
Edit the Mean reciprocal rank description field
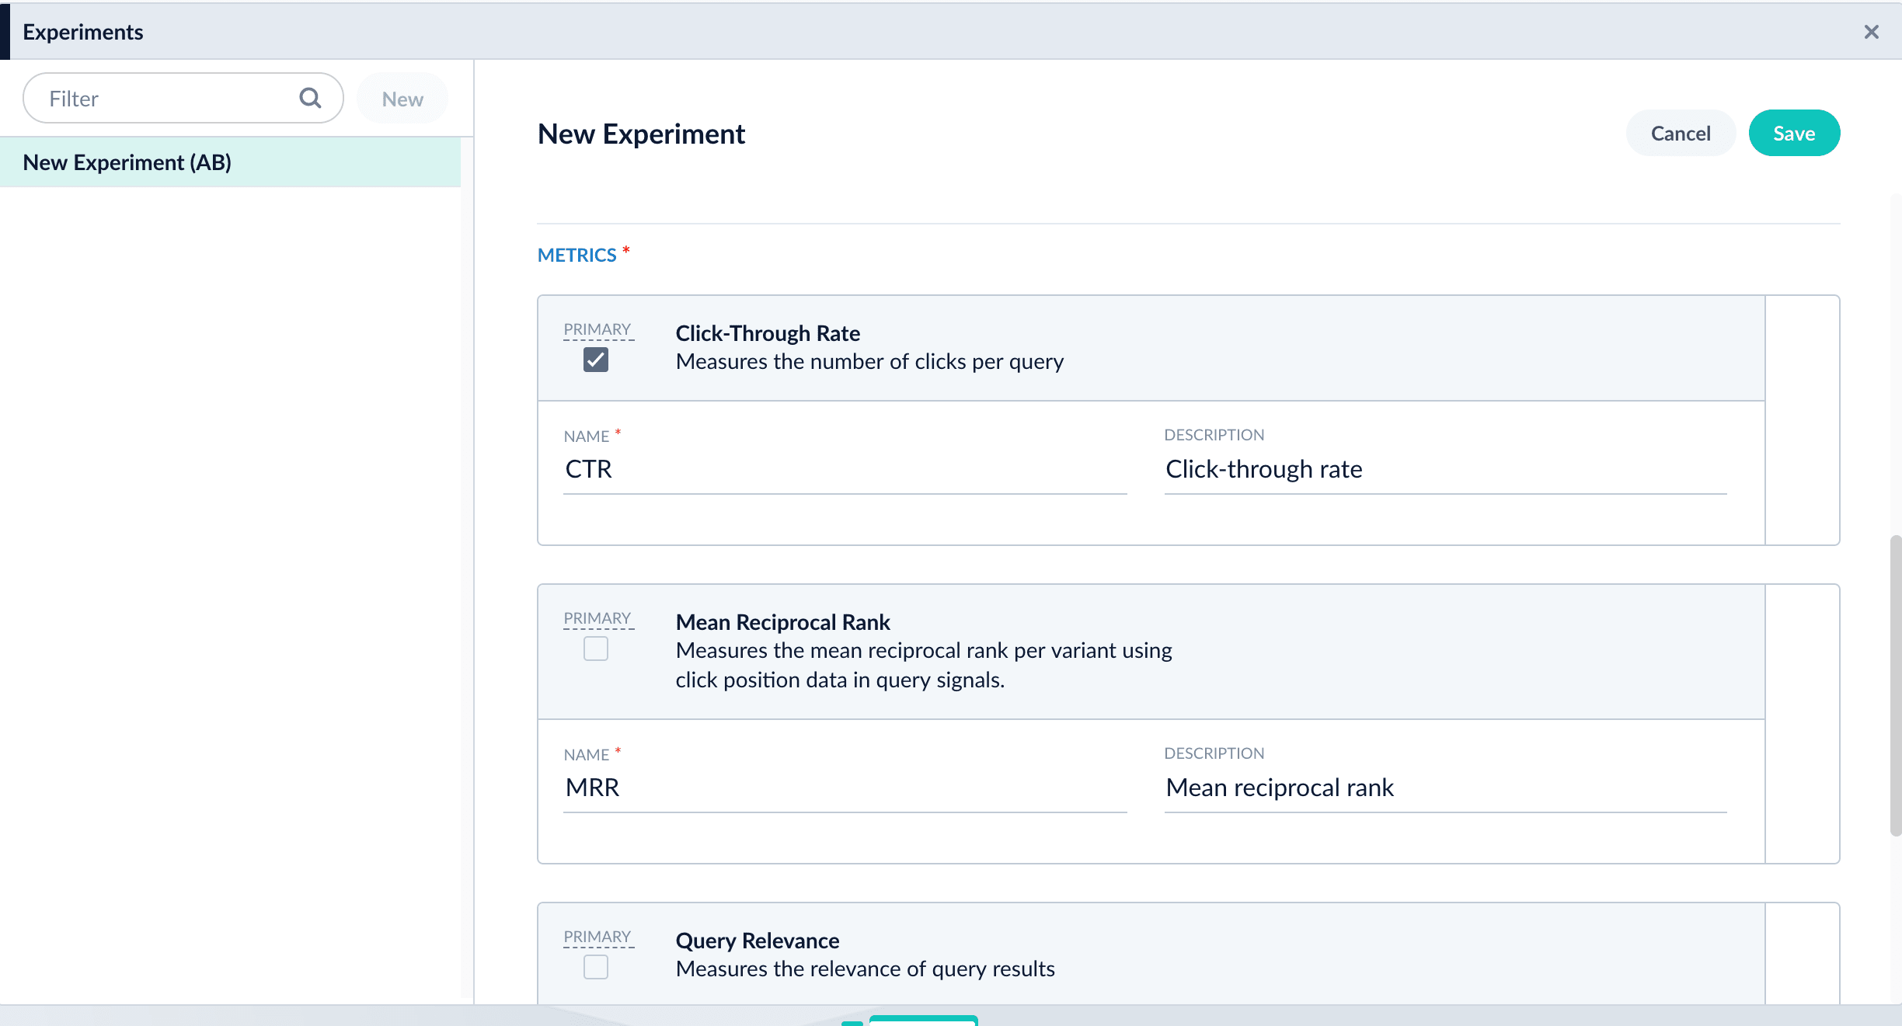(x=1444, y=788)
